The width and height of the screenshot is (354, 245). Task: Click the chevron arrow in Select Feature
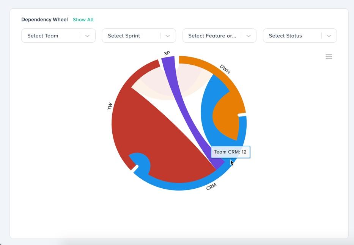[249, 36]
